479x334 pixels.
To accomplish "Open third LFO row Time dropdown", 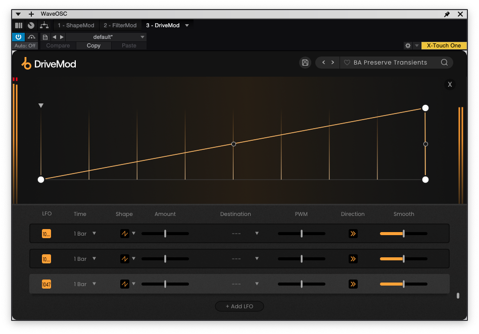I will (x=85, y=284).
